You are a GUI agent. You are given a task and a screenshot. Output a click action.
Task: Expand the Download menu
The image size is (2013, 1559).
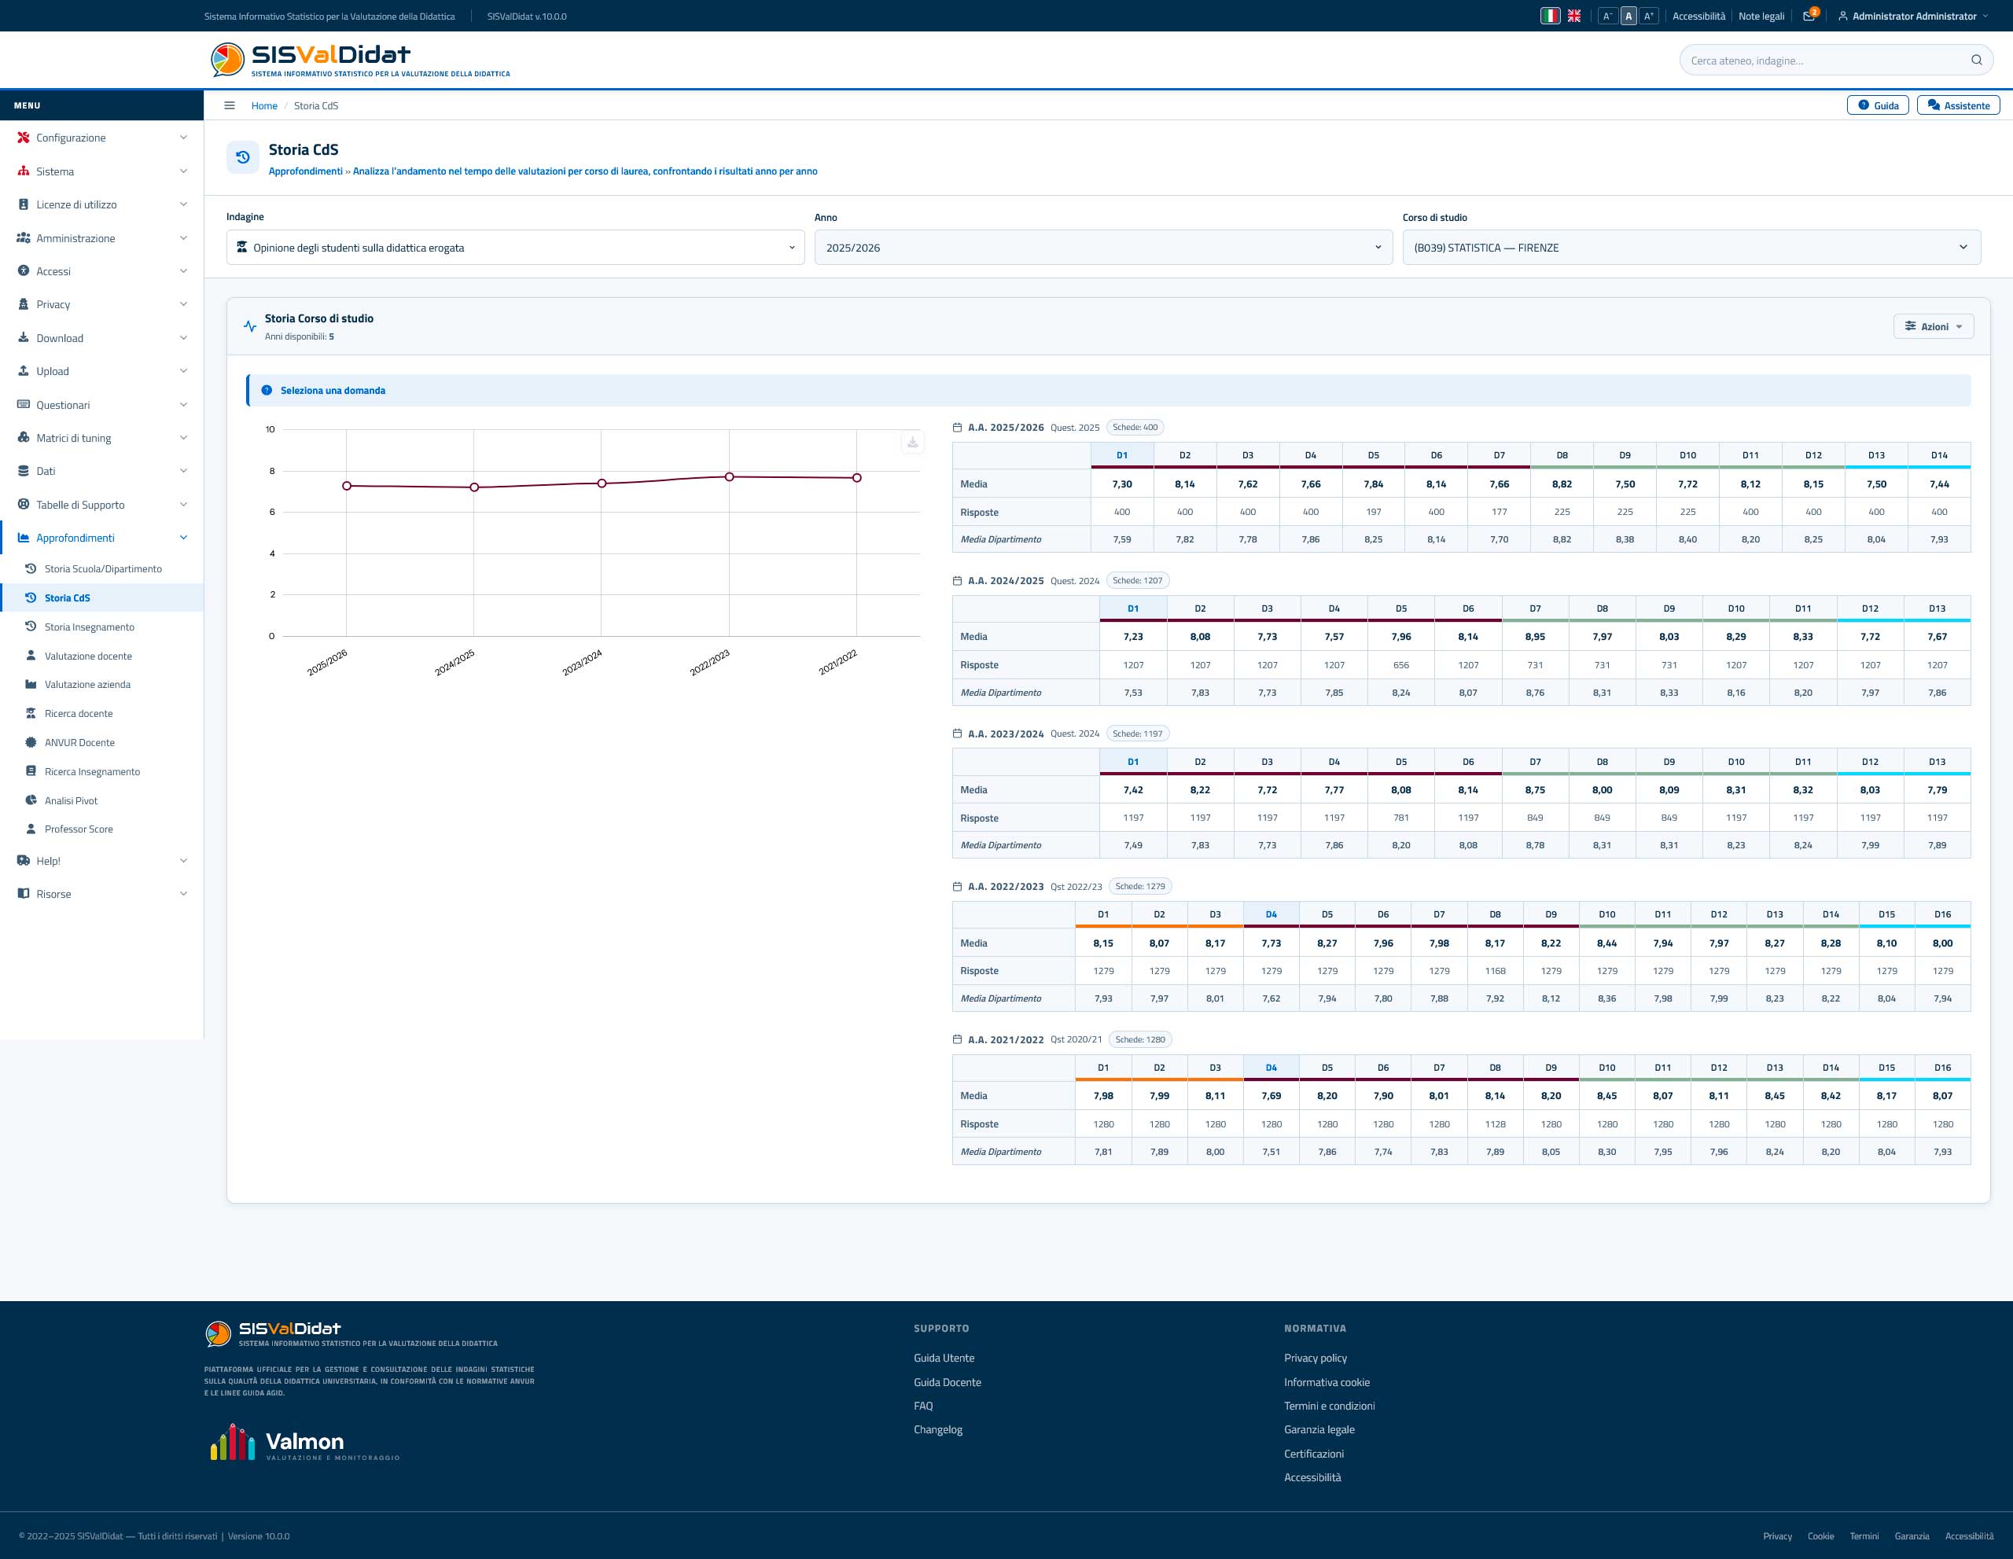[102, 338]
